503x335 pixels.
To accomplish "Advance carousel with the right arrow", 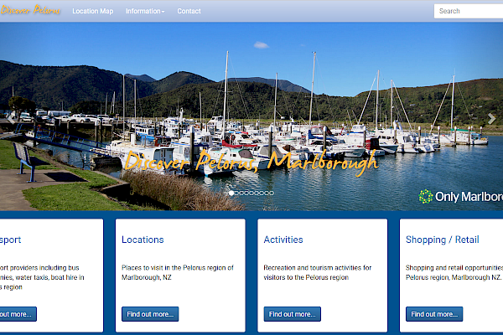I will click(491, 119).
